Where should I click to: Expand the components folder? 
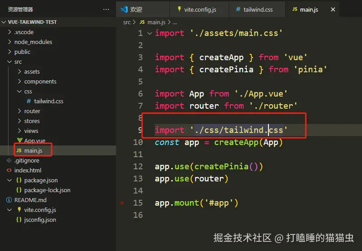pyautogui.click(x=19, y=81)
